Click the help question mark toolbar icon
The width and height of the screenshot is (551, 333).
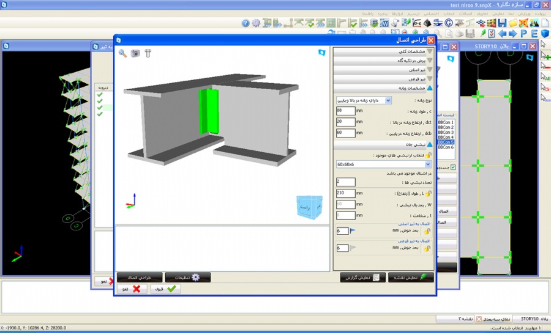[x=246, y=23]
